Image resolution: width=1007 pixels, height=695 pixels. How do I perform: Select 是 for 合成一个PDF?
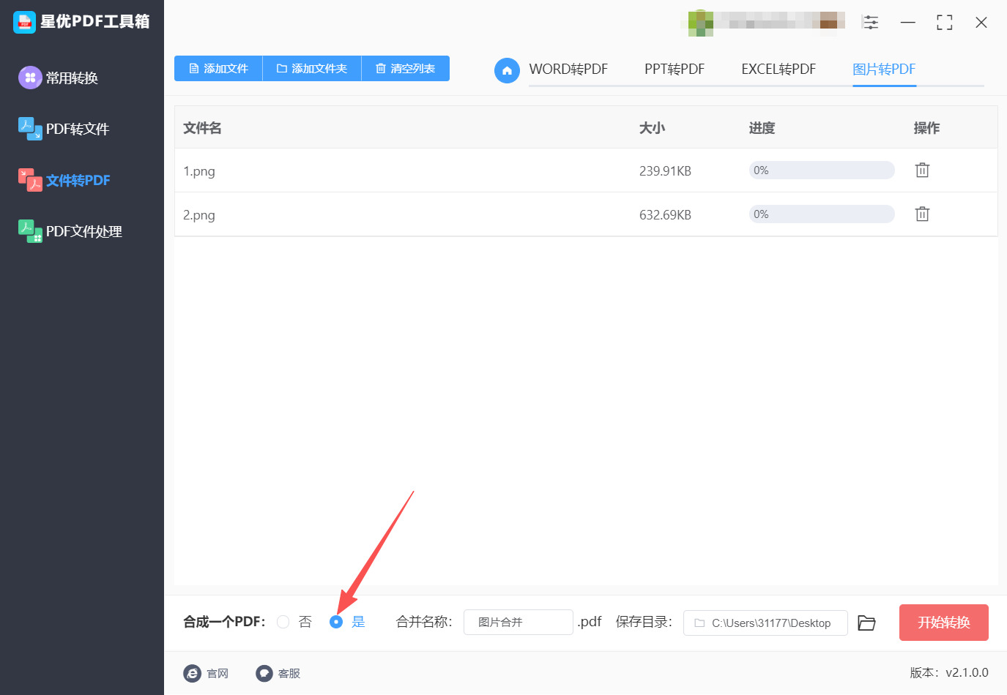point(336,622)
